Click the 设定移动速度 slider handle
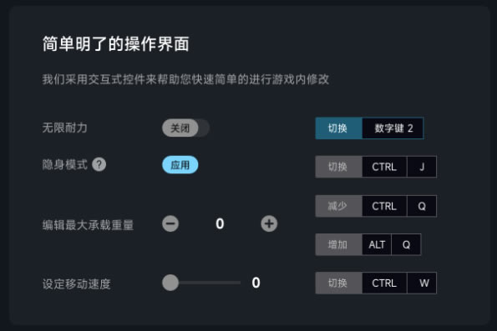The width and height of the screenshot is (497, 331). pos(170,283)
